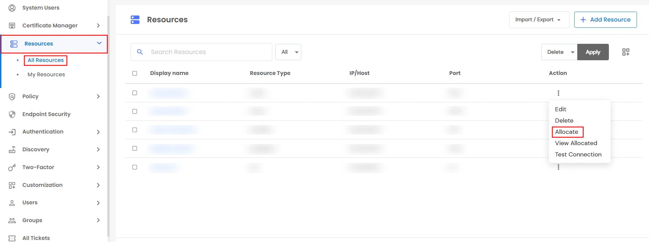The height and width of the screenshot is (242, 649).
Task: Click into the Search Resources field
Action: 208,52
